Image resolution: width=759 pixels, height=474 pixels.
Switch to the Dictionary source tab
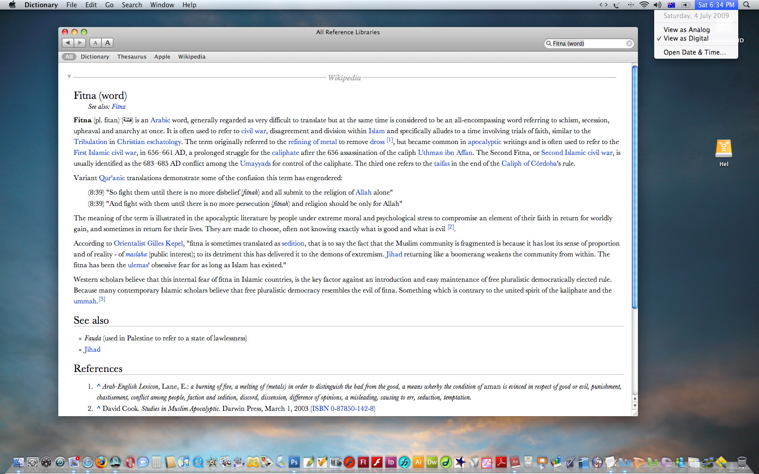click(95, 56)
